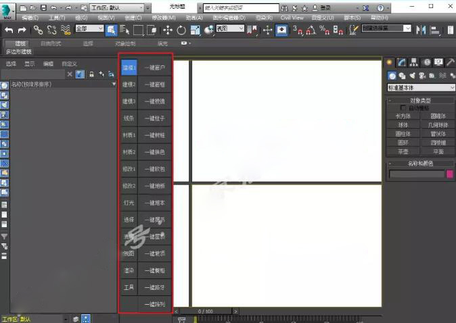Click the 多边形建模 panel label
This screenshot has height=323, width=456.
point(19,52)
